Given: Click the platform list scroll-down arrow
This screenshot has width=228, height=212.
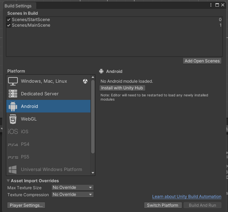Looking at the screenshot, I should (x=93, y=173).
